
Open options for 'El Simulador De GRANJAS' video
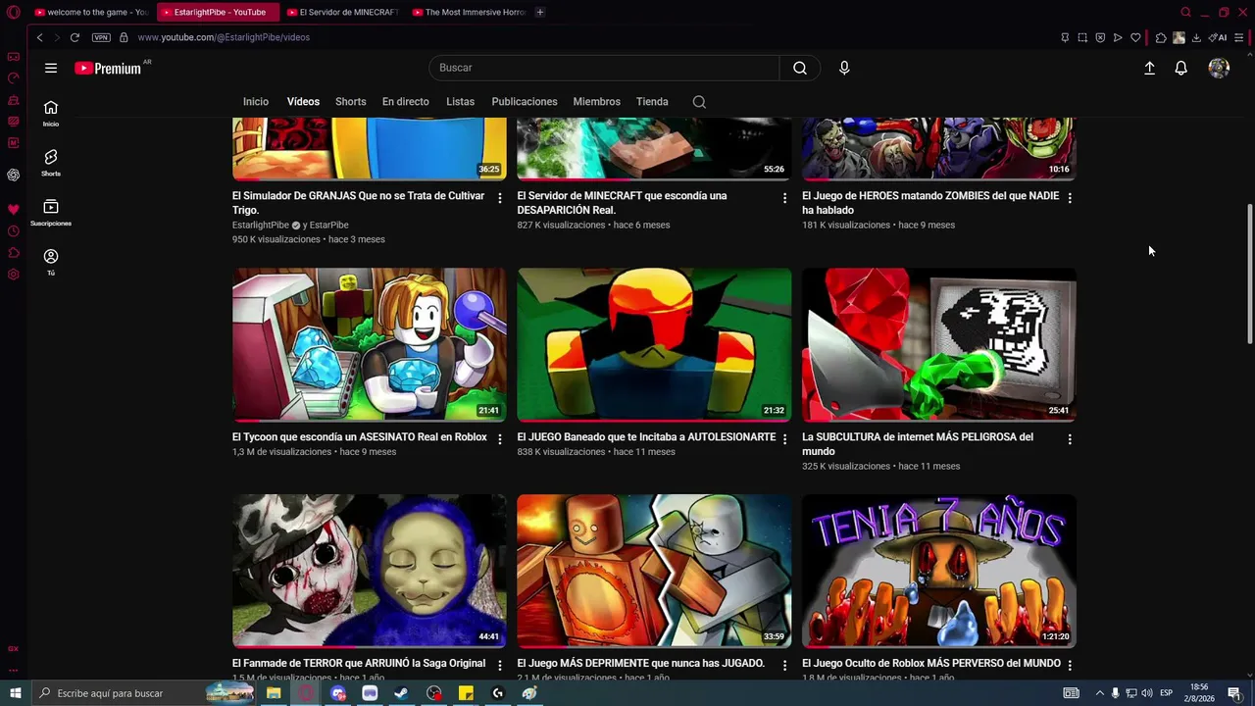click(x=500, y=198)
